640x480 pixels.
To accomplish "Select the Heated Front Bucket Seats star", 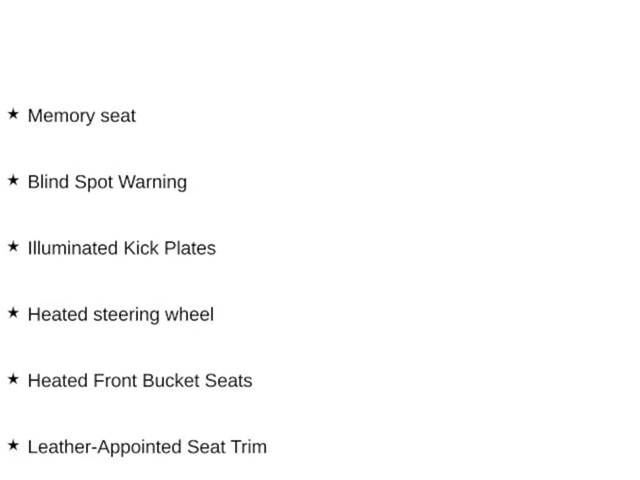I will tap(13, 379).
